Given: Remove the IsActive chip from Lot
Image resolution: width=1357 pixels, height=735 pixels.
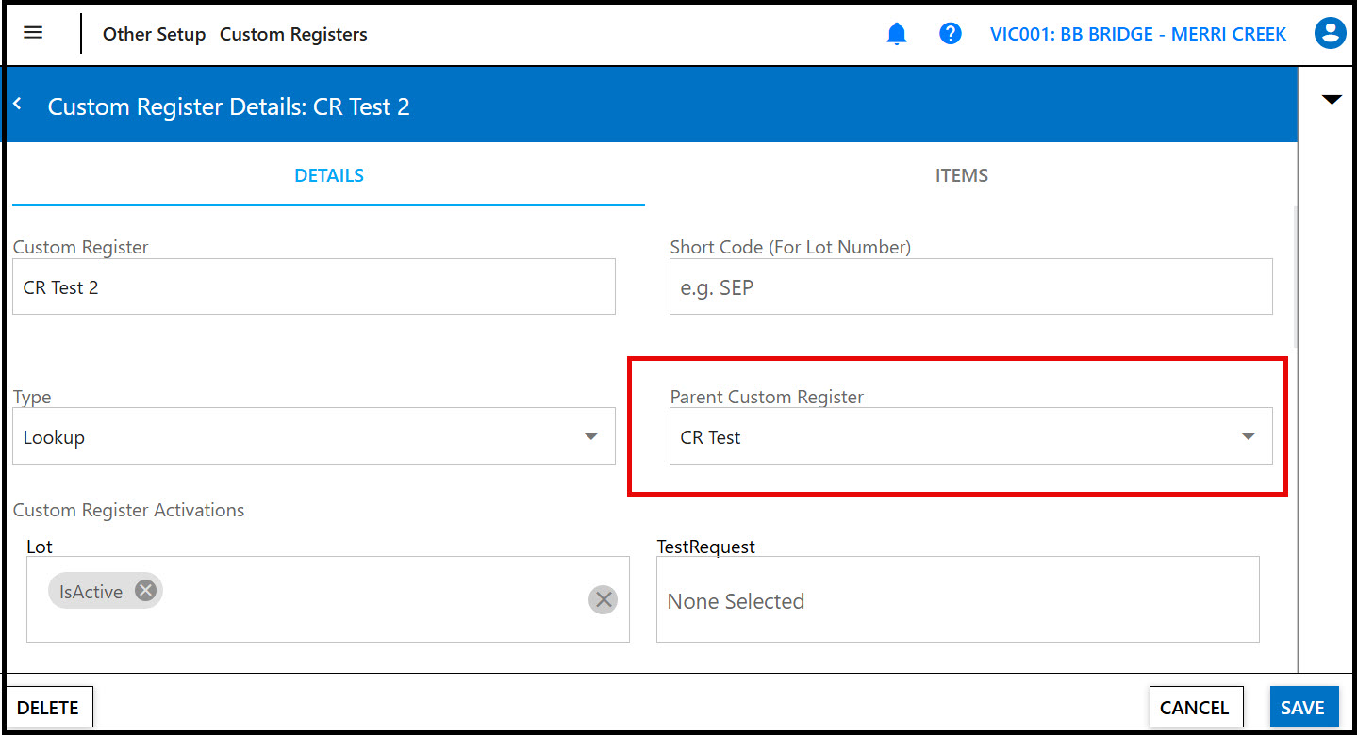Looking at the screenshot, I should tap(145, 591).
